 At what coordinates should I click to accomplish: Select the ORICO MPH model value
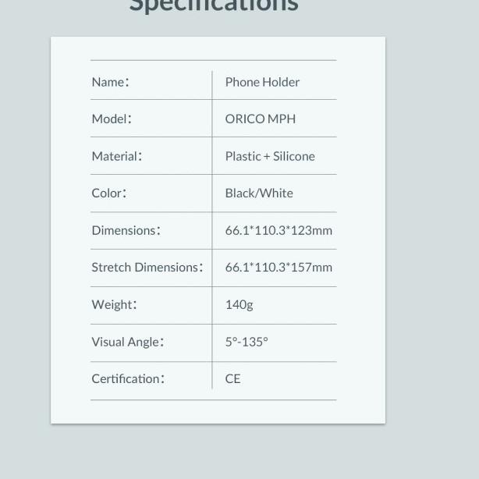[x=260, y=119]
